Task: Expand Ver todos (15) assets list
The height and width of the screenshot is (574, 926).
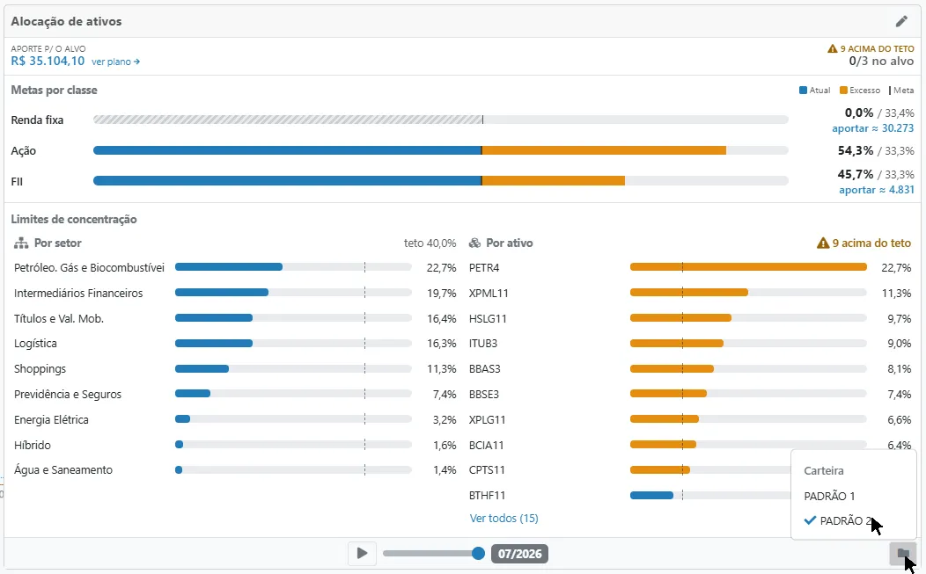Action: coord(503,518)
